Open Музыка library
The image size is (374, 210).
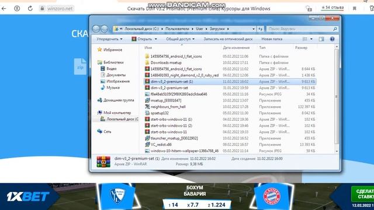coord(113,87)
